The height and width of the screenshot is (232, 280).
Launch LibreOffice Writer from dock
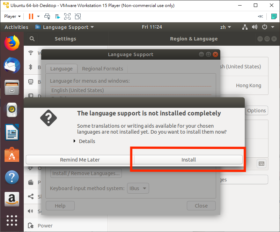click(x=12, y=132)
